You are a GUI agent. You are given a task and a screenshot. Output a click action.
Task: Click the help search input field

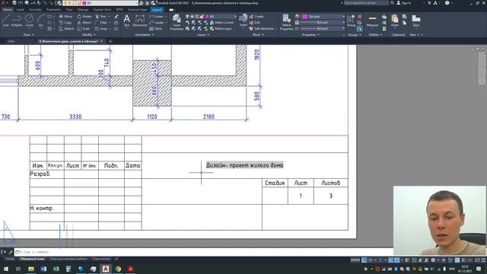pyautogui.click(x=366, y=3)
